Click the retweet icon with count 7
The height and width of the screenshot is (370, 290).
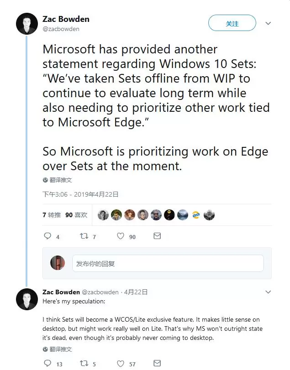pos(84,236)
